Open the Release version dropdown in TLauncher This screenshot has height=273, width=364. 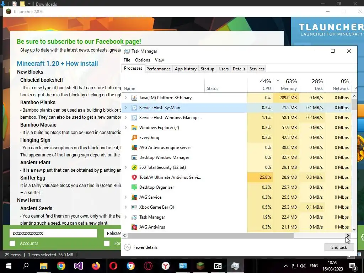point(113,233)
